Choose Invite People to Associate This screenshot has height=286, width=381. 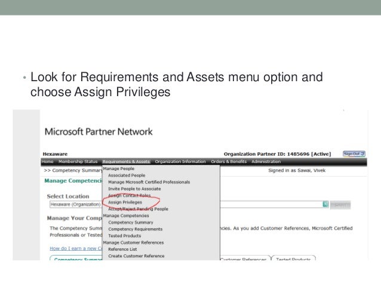tap(134, 189)
